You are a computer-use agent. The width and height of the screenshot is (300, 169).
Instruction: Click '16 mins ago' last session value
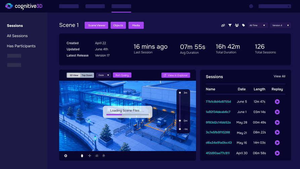(x=151, y=46)
